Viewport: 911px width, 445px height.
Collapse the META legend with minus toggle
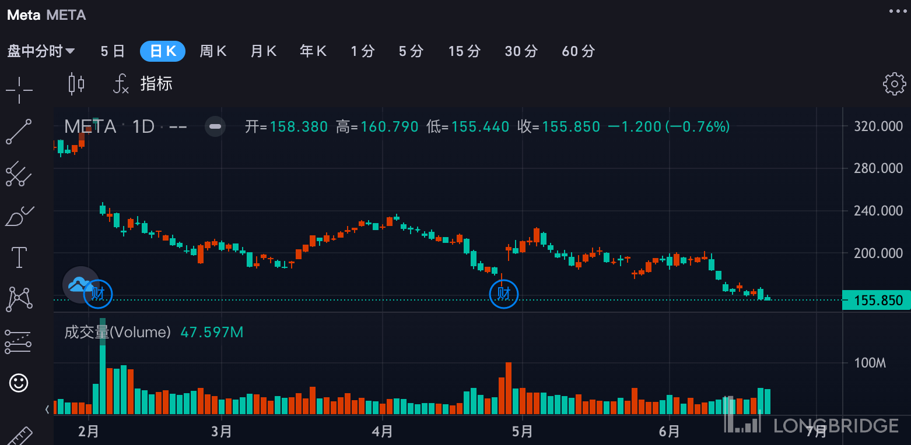(215, 126)
